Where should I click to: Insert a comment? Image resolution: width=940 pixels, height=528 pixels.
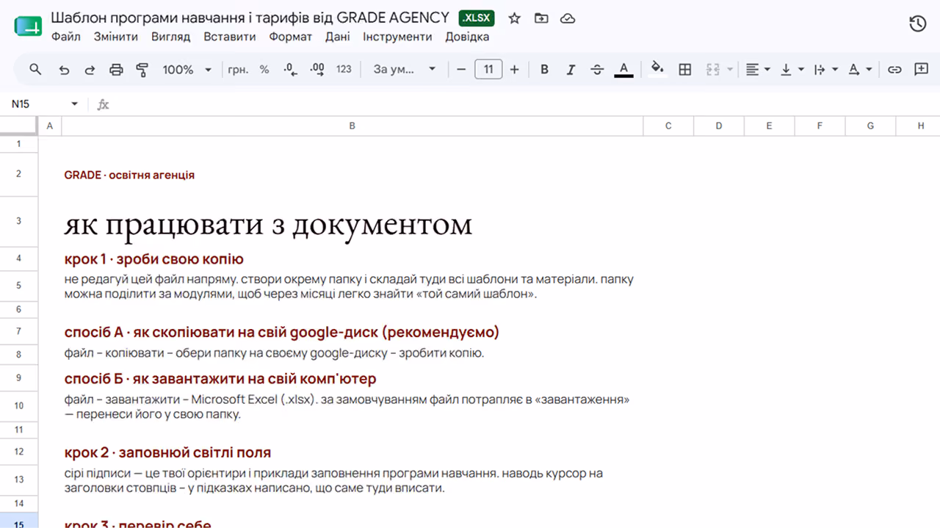coord(921,70)
